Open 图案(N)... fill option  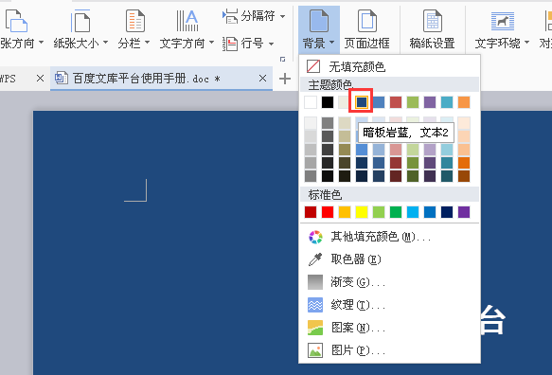[389, 328]
